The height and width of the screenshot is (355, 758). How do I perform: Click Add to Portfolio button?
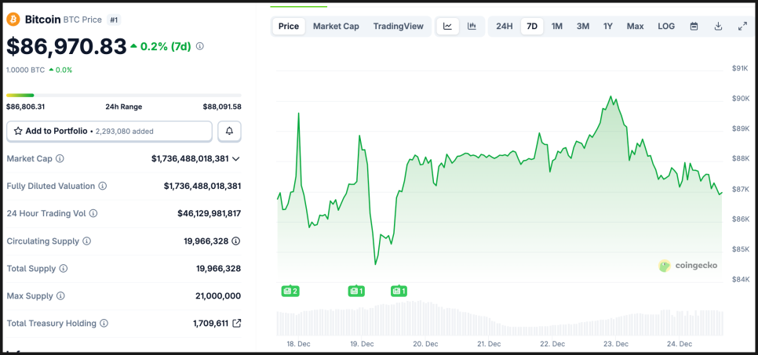pyautogui.click(x=109, y=131)
